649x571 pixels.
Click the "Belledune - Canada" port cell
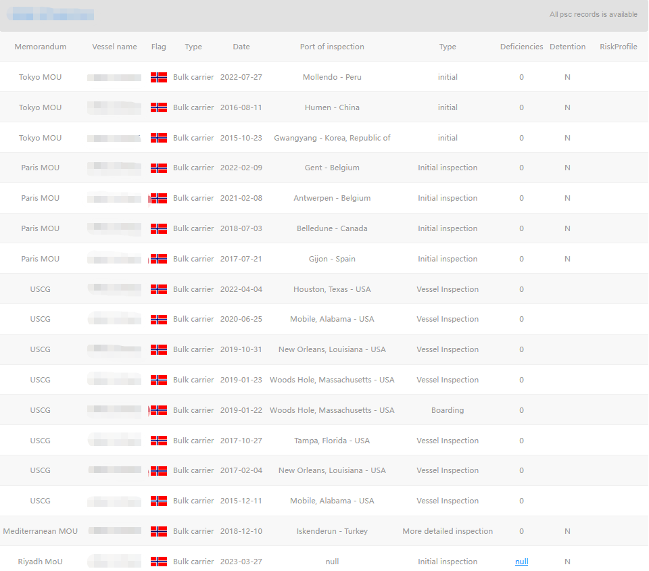coord(332,228)
